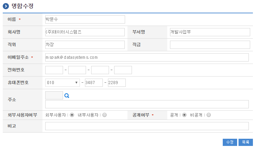
Task: Click the 비고 remarks input field
Action: point(147,126)
